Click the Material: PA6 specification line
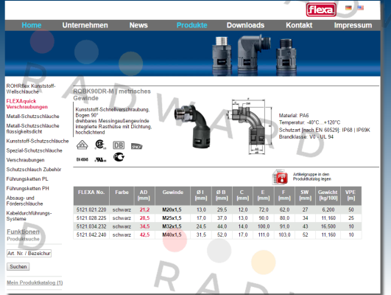The width and height of the screenshot is (391, 295). click(x=294, y=115)
